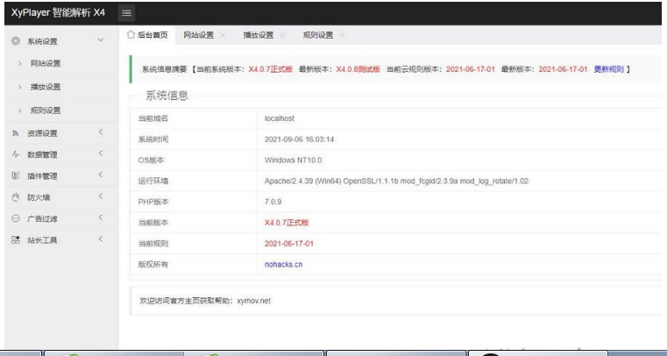Click the Windows NT10.0 value
The image size is (667, 356).
tap(293, 160)
